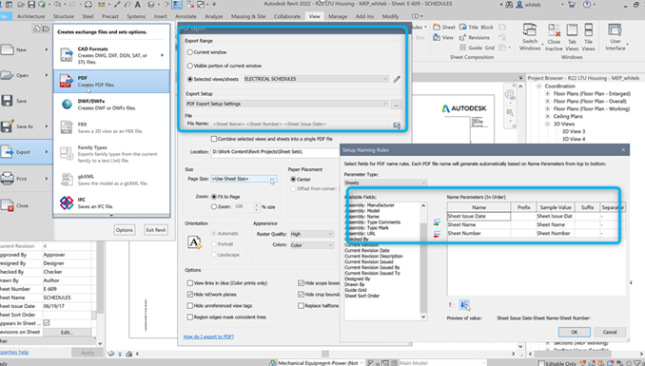Open the Architecture ribbon tab
This screenshot has width=645, height=366.
point(30,16)
